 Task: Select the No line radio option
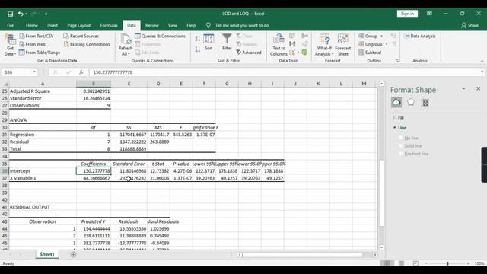click(401, 138)
